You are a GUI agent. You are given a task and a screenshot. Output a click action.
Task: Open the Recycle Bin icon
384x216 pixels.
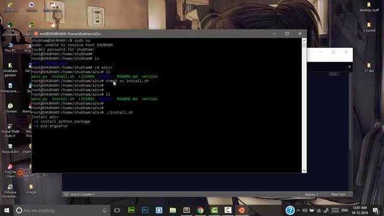pos(10,149)
